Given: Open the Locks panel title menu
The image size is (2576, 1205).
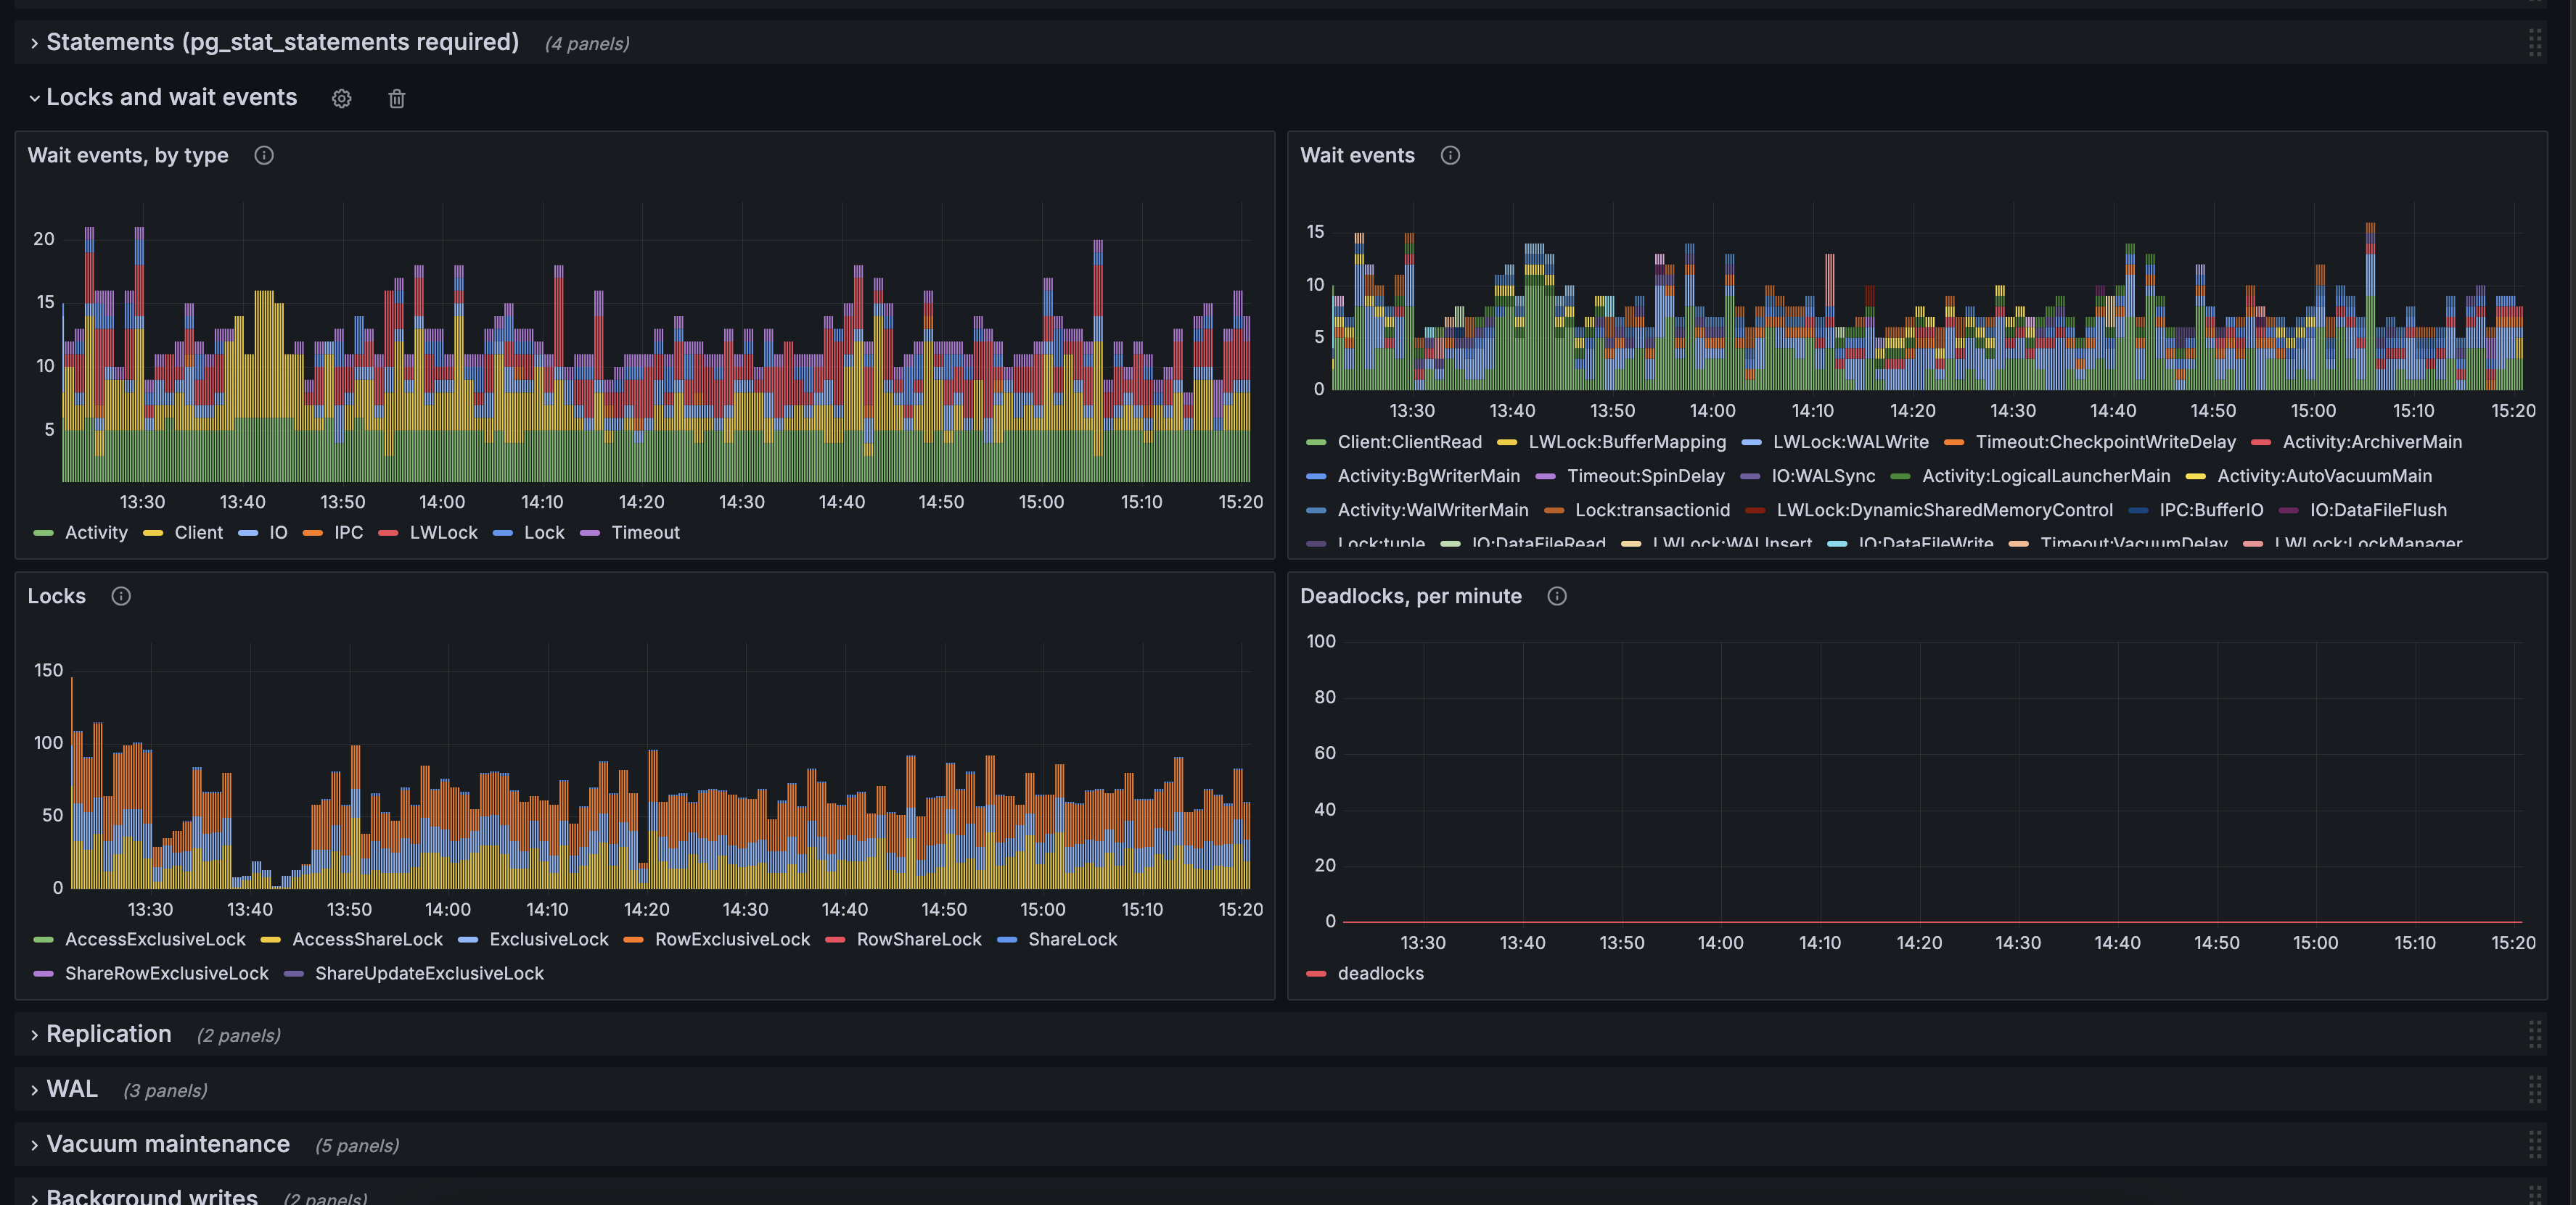Looking at the screenshot, I should [x=57, y=597].
